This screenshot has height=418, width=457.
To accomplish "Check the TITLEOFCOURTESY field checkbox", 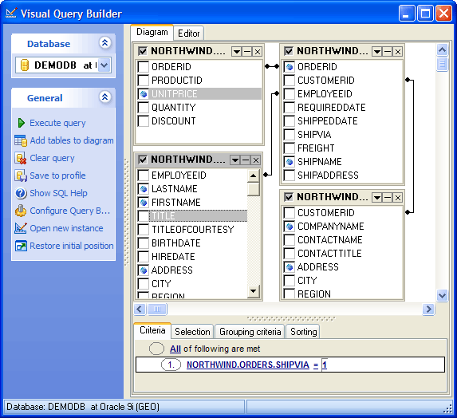I will pyautogui.click(x=144, y=230).
